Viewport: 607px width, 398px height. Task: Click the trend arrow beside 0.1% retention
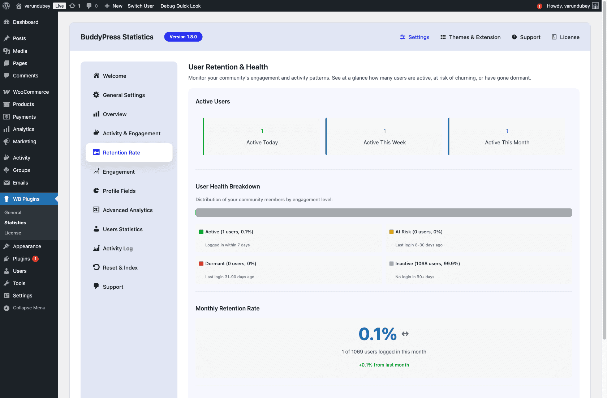[x=405, y=334]
